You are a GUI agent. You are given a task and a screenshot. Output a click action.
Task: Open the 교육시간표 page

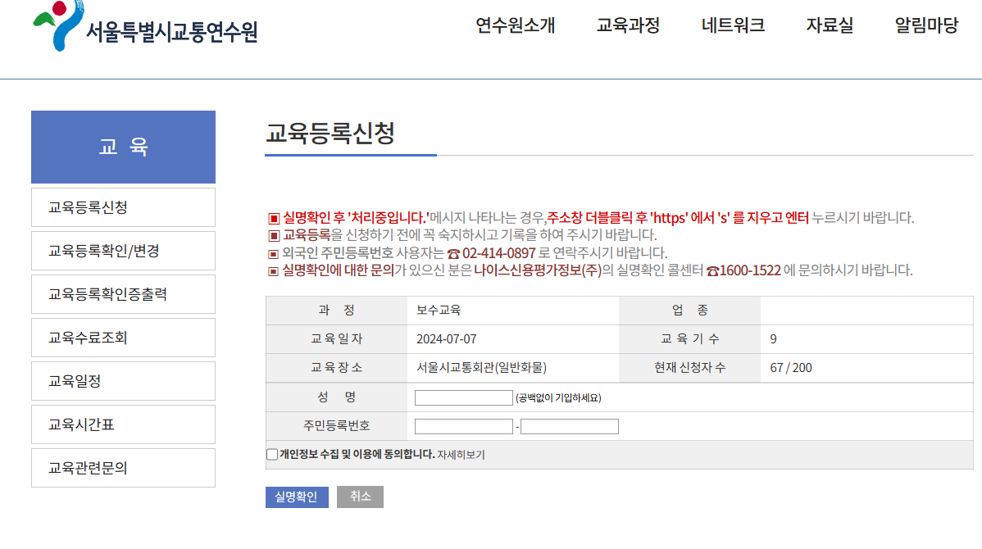coord(123,424)
